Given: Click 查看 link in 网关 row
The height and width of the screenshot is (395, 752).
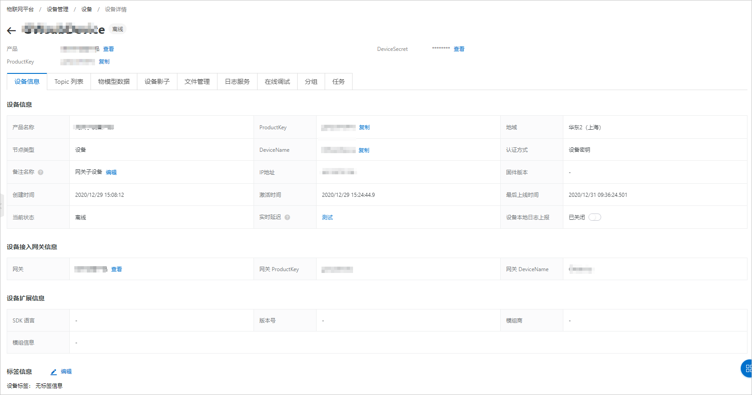Looking at the screenshot, I should (117, 269).
